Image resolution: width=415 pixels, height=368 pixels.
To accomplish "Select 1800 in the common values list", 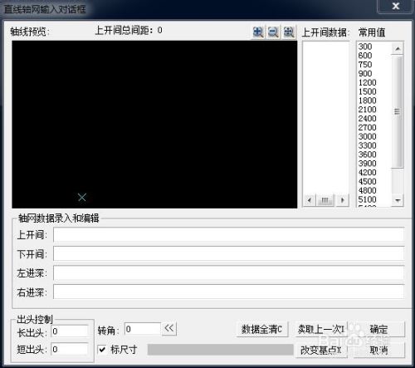I will 368,101.
